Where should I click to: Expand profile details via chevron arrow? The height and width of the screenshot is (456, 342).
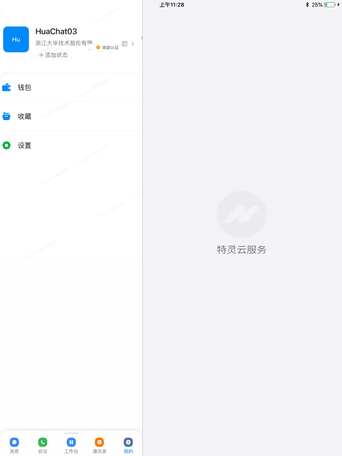tap(133, 44)
